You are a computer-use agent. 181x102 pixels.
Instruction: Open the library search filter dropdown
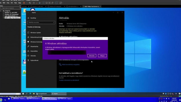point(20,8)
